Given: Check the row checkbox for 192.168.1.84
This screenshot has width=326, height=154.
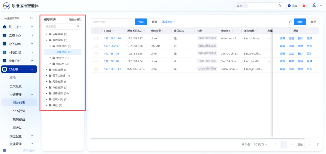Looking at the screenshot, I should (96, 61).
